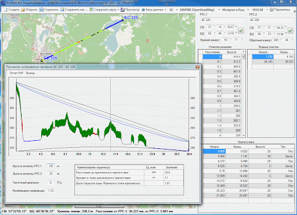Click the Создать (new profile) toolbar icon
Screen dimensions: 297x215
pyautogui.click(x=6, y=10)
